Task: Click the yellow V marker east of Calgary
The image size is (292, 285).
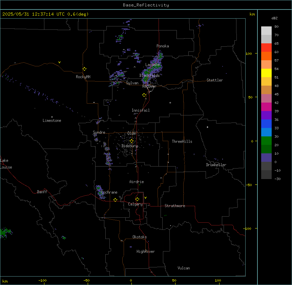Action: coord(145,198)
